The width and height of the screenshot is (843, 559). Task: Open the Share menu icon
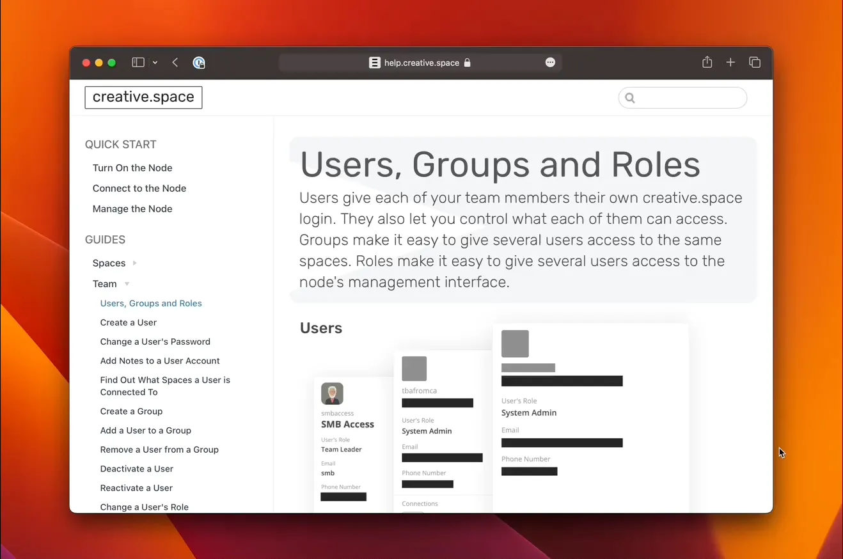tap(707, 62)
